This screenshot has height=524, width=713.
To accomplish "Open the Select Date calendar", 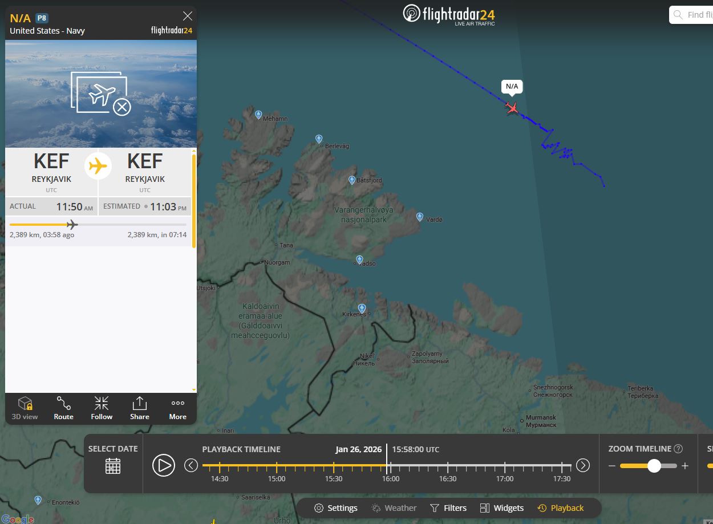I will [113, 465].
